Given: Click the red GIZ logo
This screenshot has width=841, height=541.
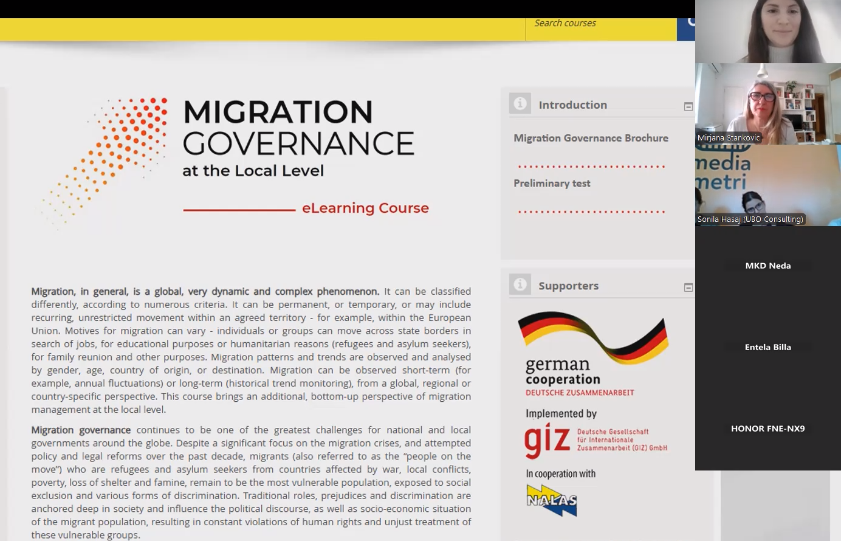Looking at the screenshot, I should [x=547, y=440].
